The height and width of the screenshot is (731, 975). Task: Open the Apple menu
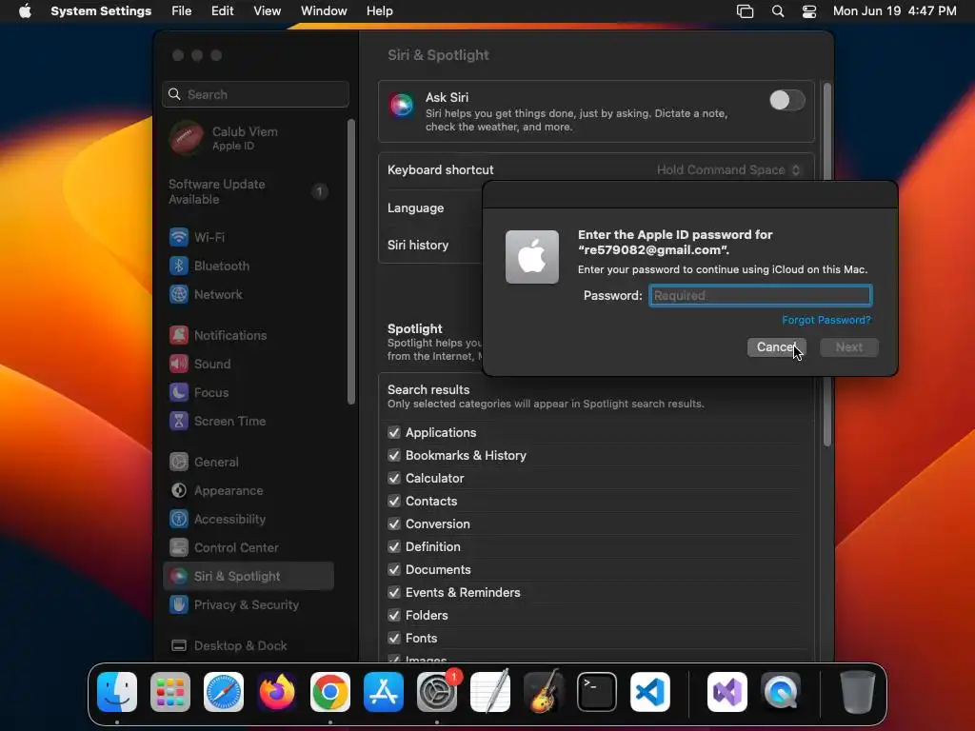25,11
